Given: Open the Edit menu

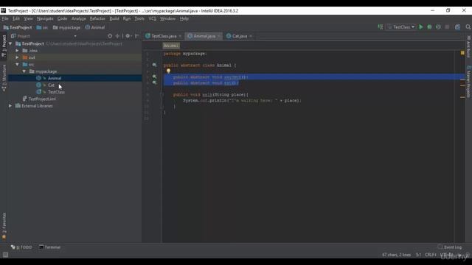Looking at the screenshot, I should pyautogui.click(x=16, y=18).
